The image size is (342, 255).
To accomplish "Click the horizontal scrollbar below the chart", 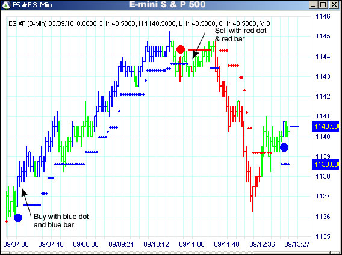I will [171, 253].
